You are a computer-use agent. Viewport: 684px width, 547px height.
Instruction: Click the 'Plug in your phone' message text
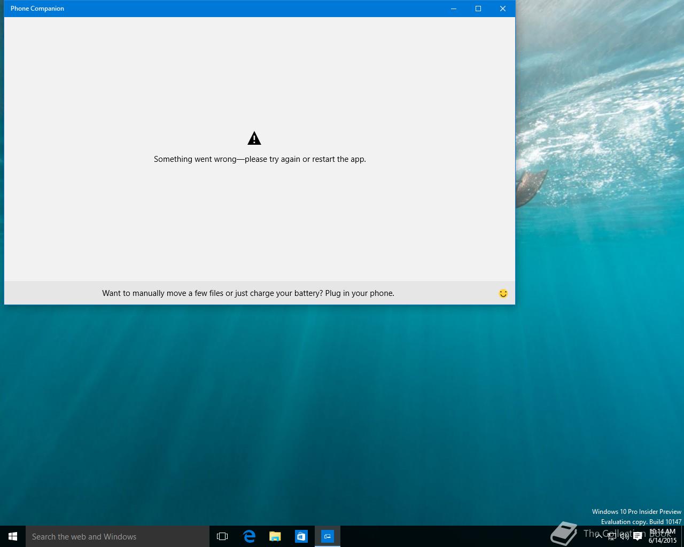248,293
